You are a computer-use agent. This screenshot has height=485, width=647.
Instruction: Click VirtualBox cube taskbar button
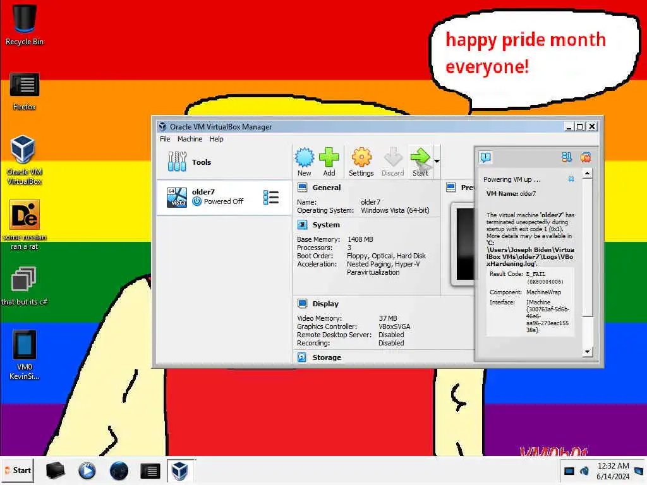[180, 470]
